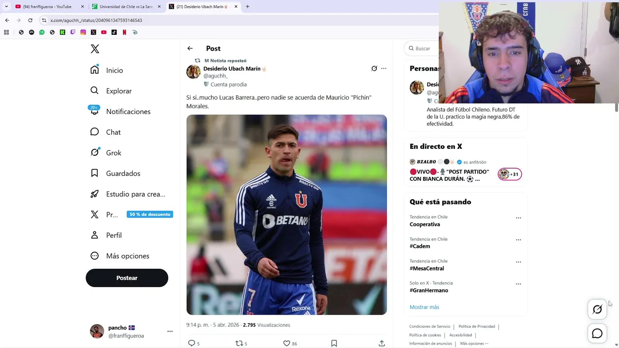The image size is (619, 348).
Task: Click the Postear button
Action: [x=127, y=278]
